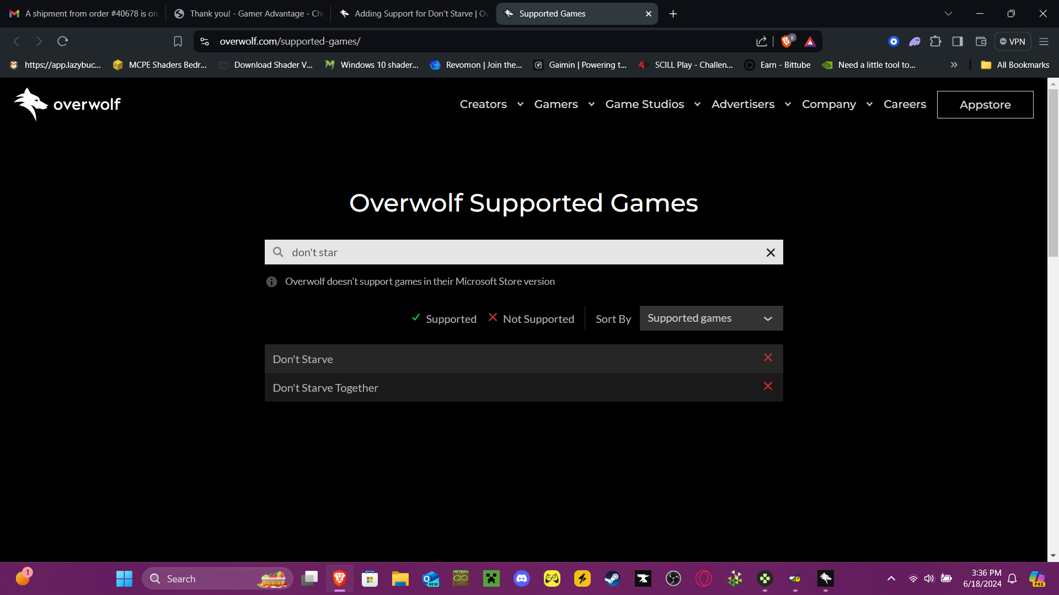
Task: Close the Supported Games tab
Action: [x=649, y=14]
